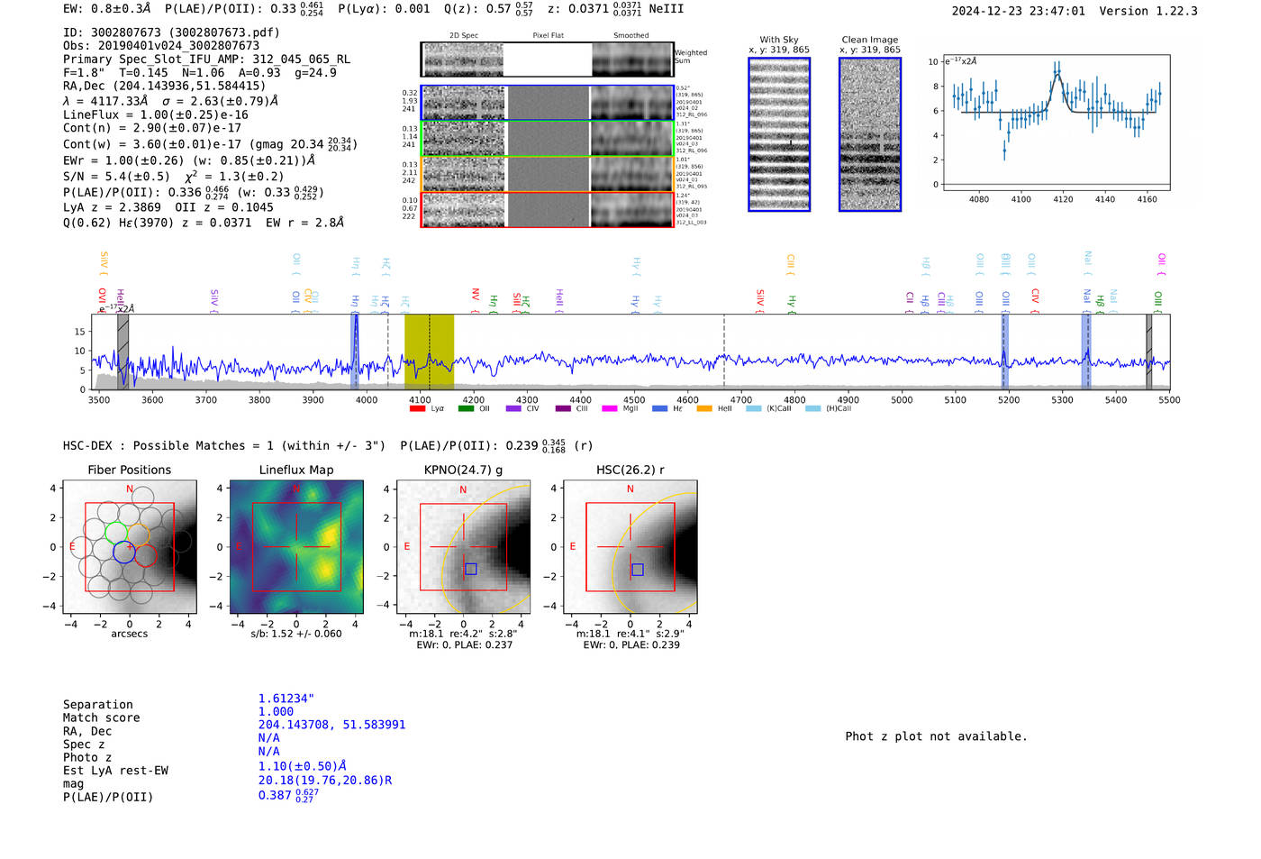Select the green-bordered 2D spectrum fiber row
This screenshot has width=1261, height=859.
click(547, 139)
